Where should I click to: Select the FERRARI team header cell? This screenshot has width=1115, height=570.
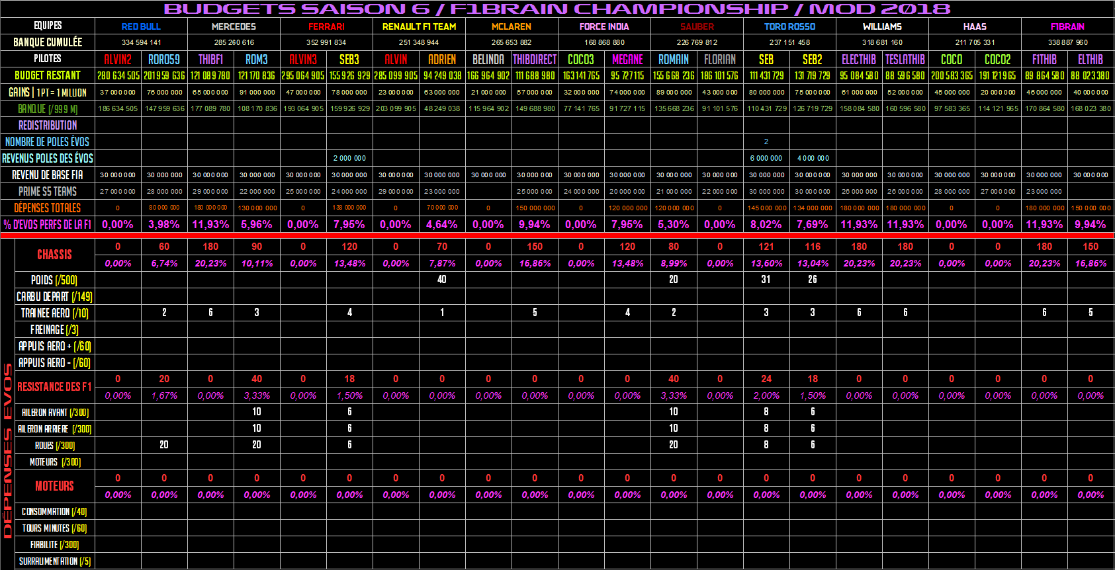click(326, 26)
